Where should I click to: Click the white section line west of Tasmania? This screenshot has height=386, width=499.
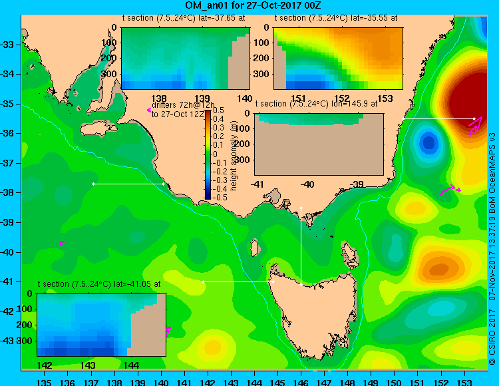[x=238, y=282]
